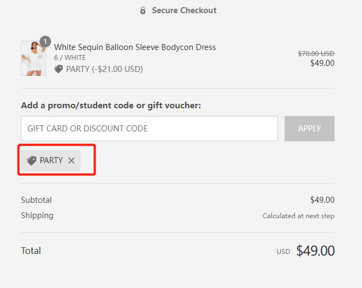This screenshot has height=288, width=362.
Task: Click the Add a promo/student code heading
Action: click(111, 106)
